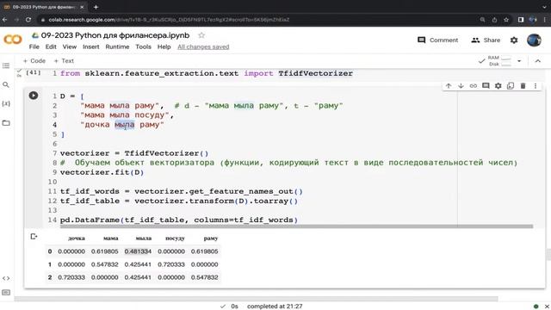The image size is (551, 310).
Task: Click the cell horizontal scrollbar
Action: 296,226
